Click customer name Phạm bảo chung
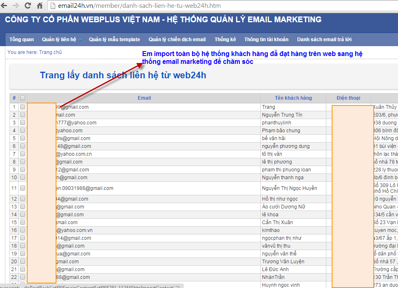 [x=281, y=131]
